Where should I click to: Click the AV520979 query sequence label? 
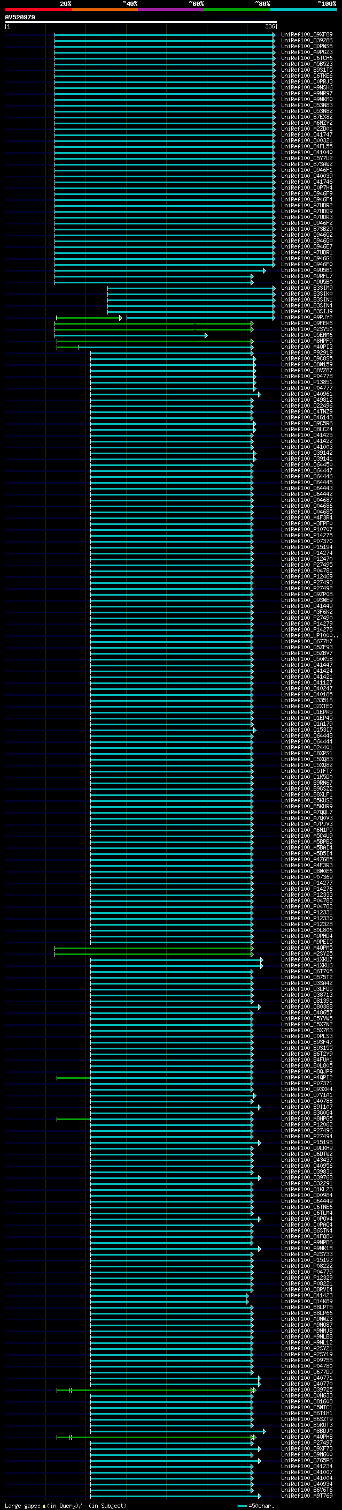coord(20,18)
